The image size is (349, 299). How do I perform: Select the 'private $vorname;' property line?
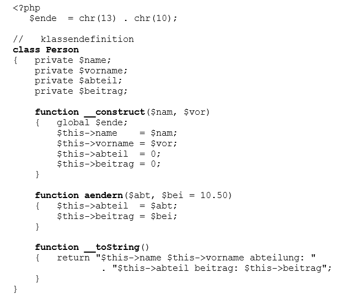[x=81, y=71]
